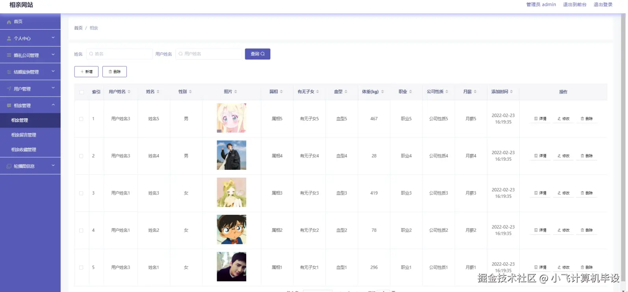Collapse the 相亲管理 menu chevron

(x=53, y=105)
